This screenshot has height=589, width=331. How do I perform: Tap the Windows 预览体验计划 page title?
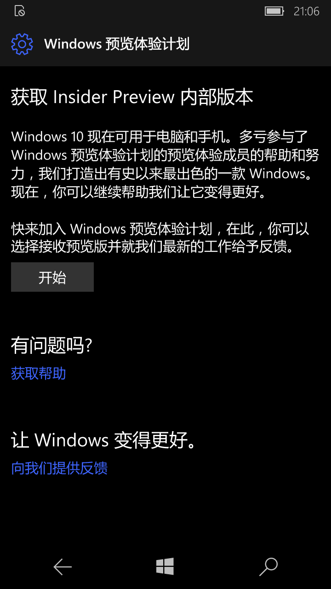click(117, 44)
